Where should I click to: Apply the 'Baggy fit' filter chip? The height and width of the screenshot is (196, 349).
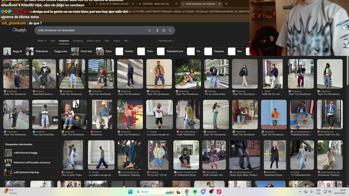(14, 51)
